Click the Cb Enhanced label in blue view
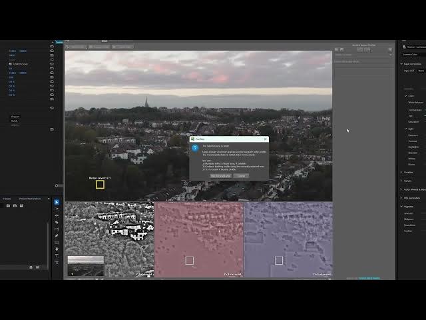This screenshot has height=320, width=426. [x=322, y=275]
